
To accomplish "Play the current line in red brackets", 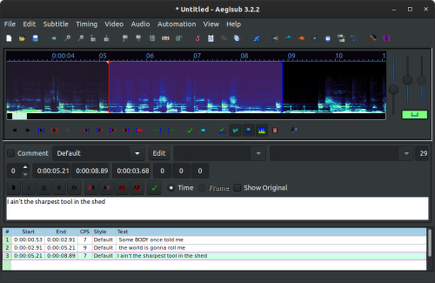I will point(54,130).
